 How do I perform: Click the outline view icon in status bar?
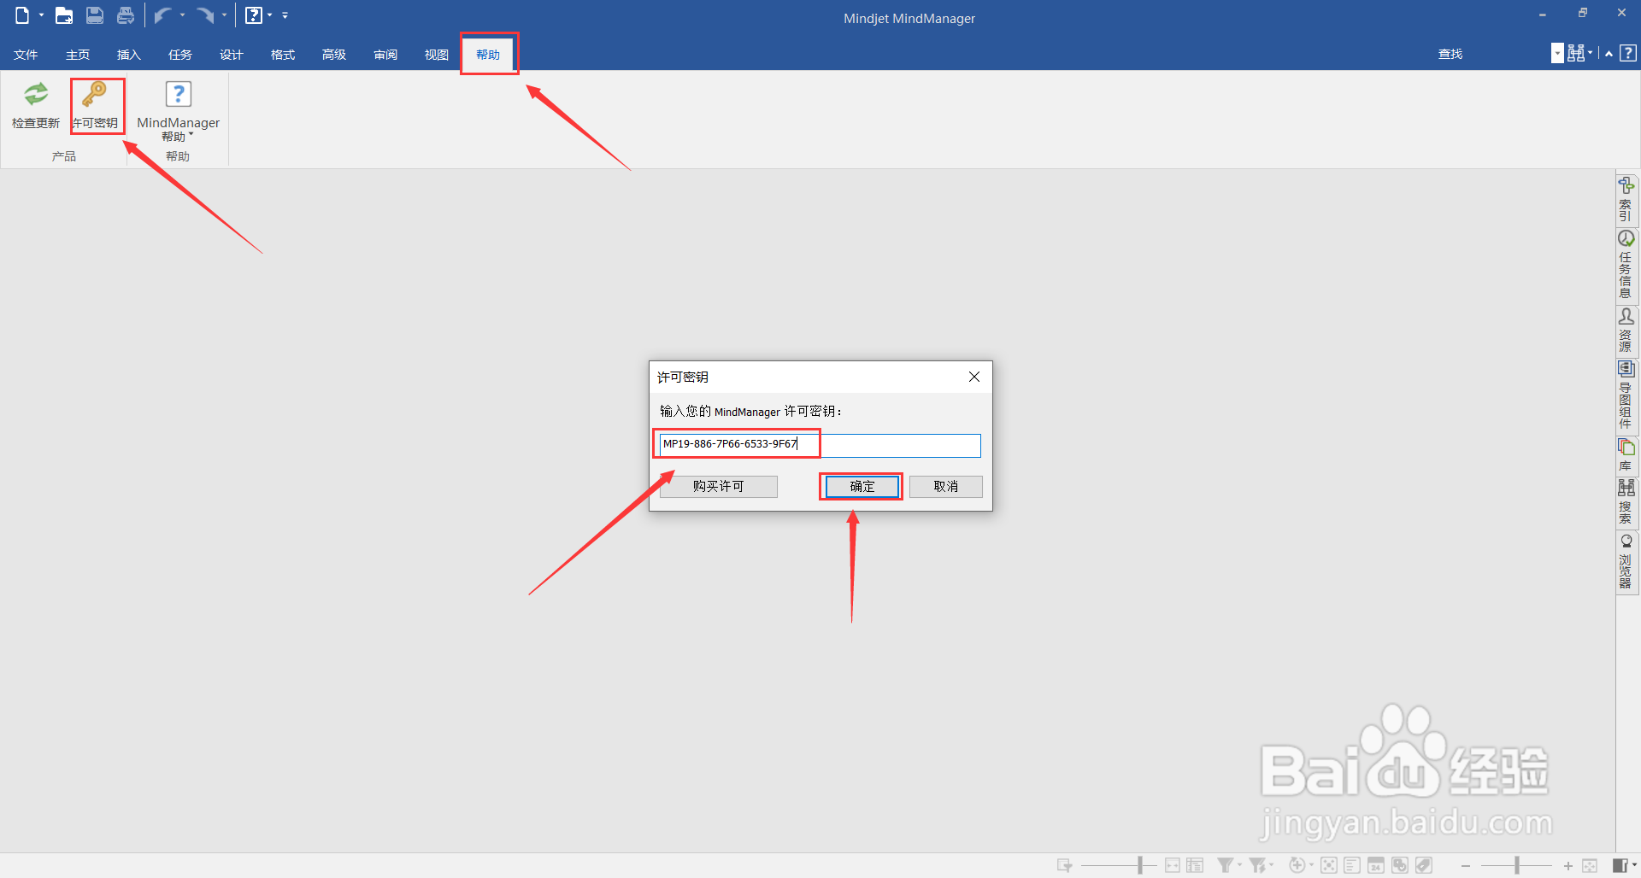[x=1352, y=865]
